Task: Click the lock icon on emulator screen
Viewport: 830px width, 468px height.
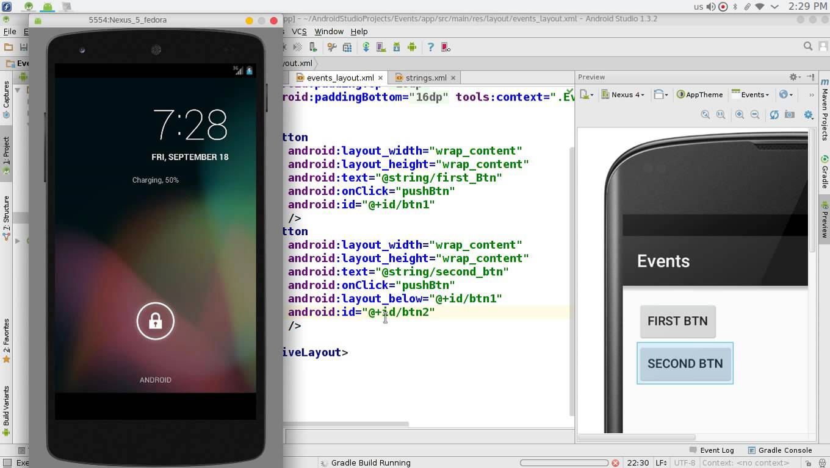Action: (x=155, y=321)
